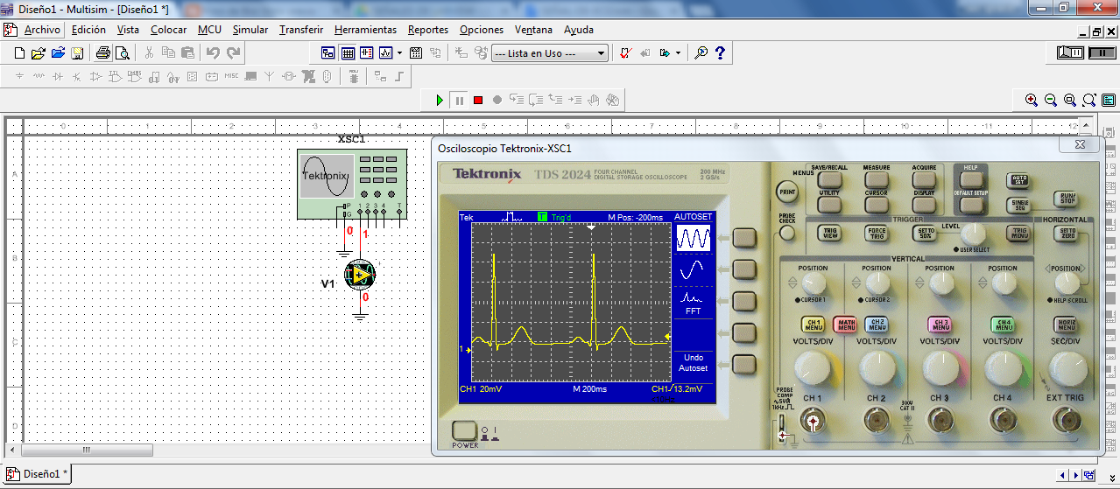Place a MISC component
Screen dimensions: 1120x489
click(x=231, y=76)
